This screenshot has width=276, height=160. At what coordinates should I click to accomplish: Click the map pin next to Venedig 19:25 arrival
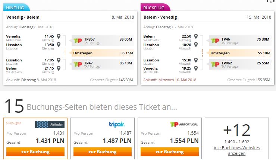click(196, 68)
